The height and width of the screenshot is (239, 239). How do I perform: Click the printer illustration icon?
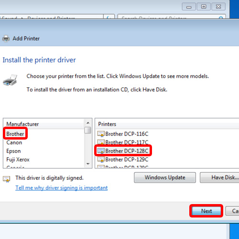click(x=10, y=80)
